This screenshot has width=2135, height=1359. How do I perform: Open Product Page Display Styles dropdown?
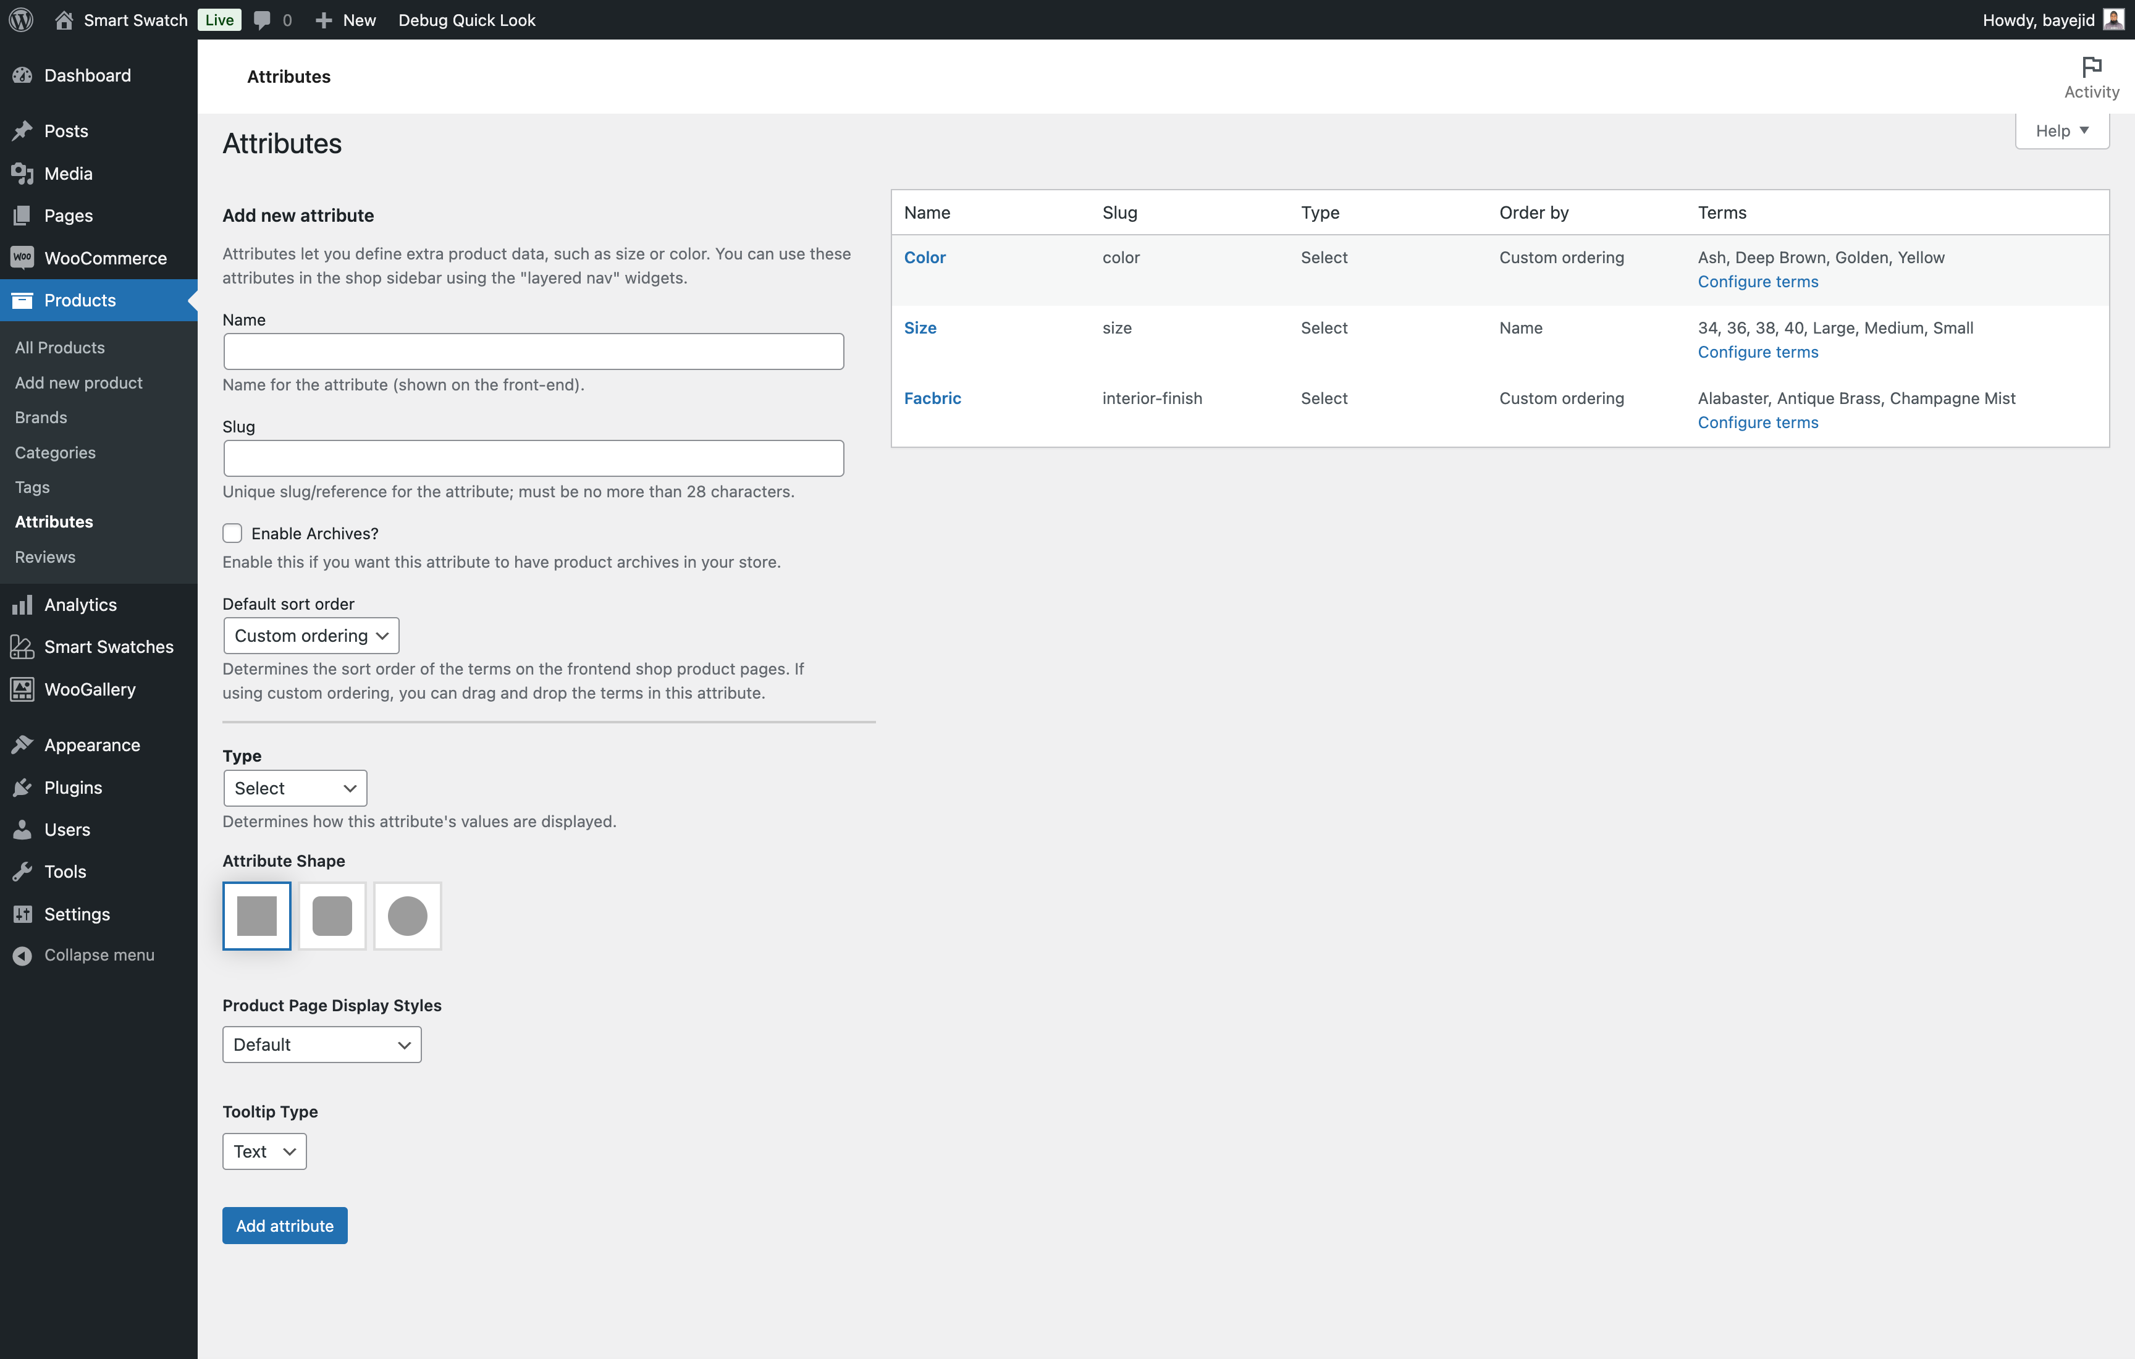point(322,1045)
